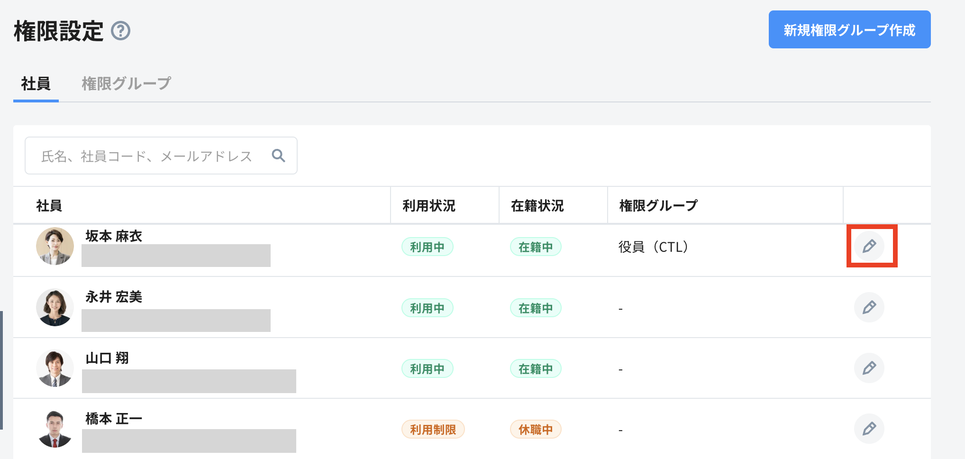Click 利用中 badge in 坂本 麻衣 row
Image resolution: width=965 pixels, height=459 pixels.
point(428,247)
